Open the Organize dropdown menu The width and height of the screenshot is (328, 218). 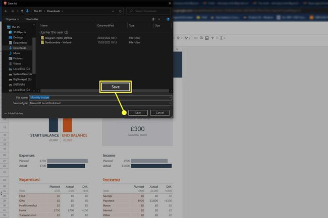12,19
